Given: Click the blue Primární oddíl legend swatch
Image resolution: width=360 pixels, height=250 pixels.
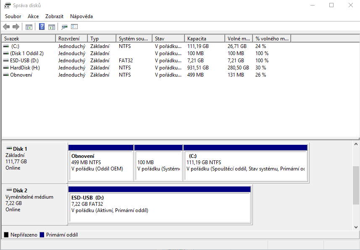Looking at the screenshot, I should pos(42,235).
